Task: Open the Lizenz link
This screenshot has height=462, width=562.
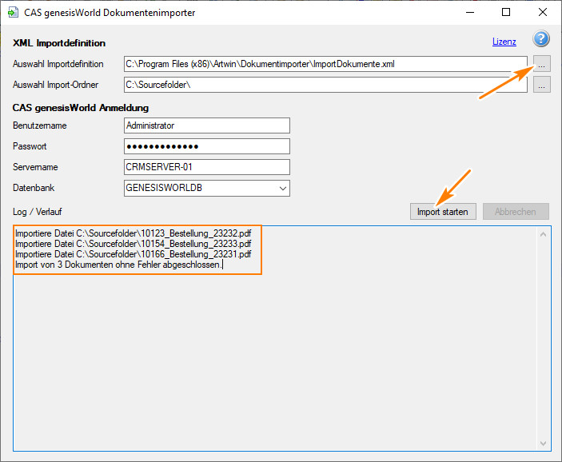Action: 504,42
